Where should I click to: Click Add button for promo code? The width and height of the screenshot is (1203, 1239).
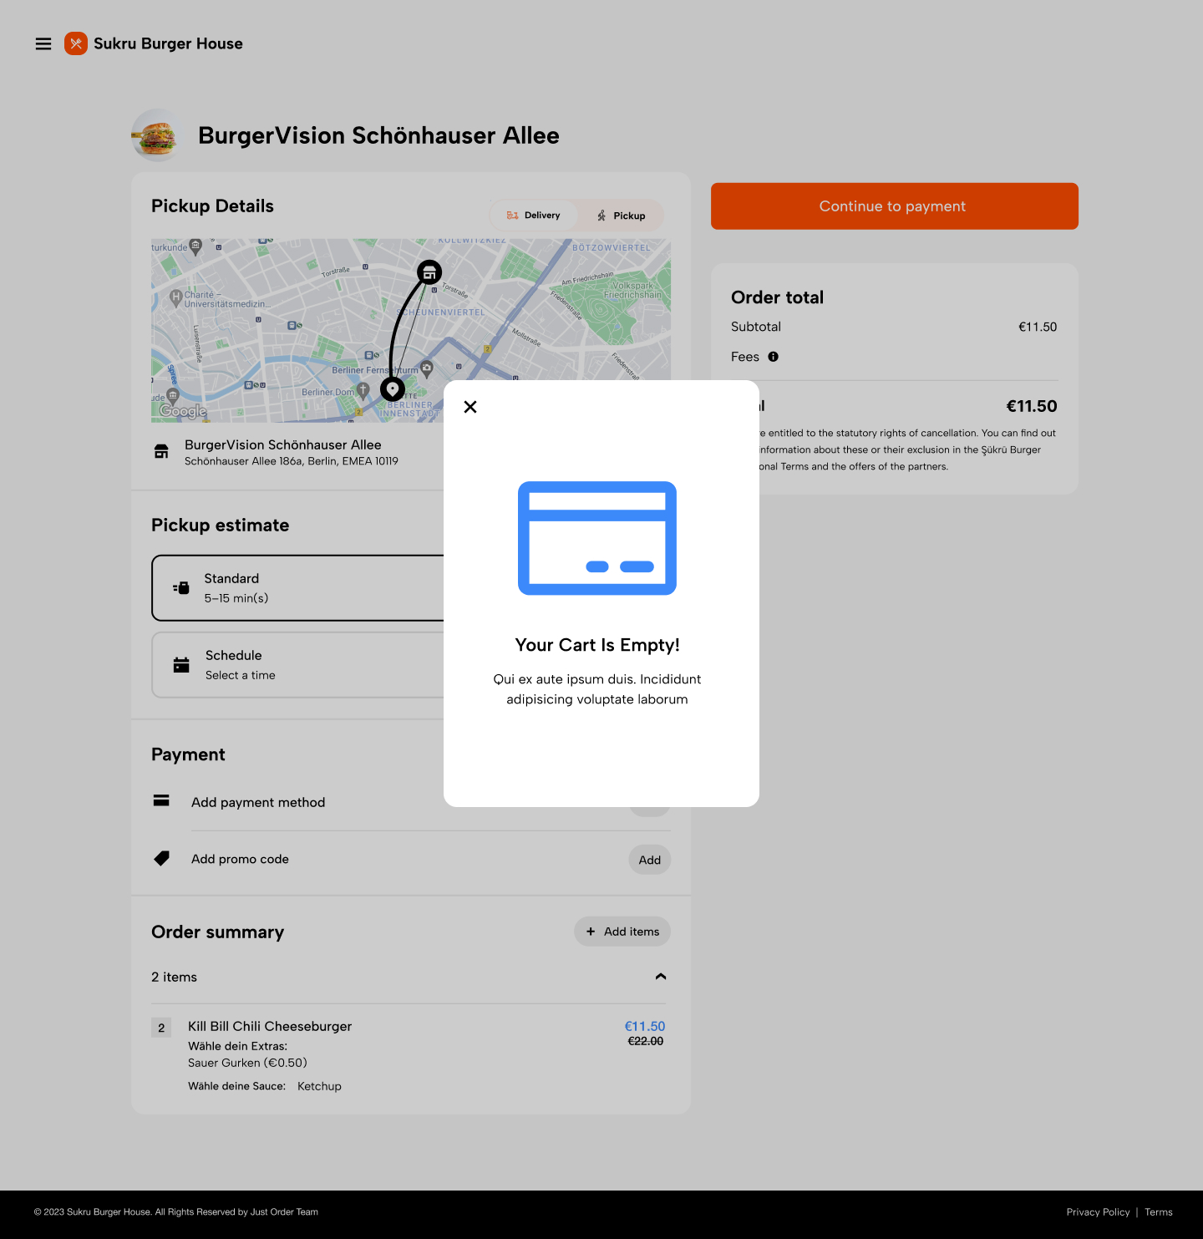[x=649, y=860]
